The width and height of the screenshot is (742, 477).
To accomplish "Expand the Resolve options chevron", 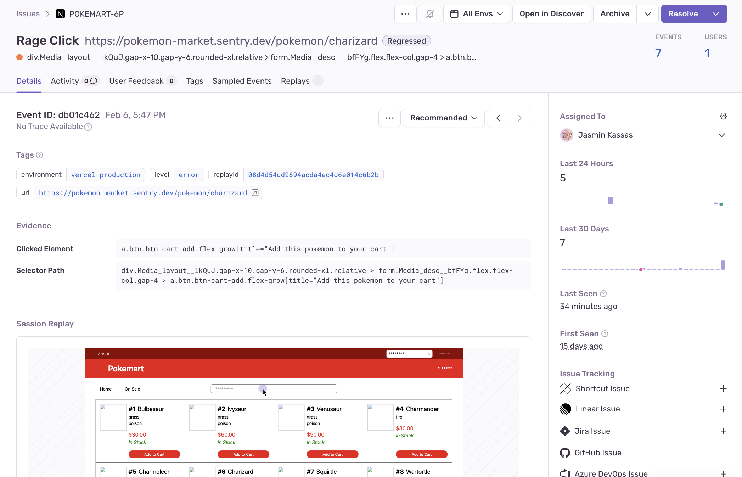I will [716, 14].
